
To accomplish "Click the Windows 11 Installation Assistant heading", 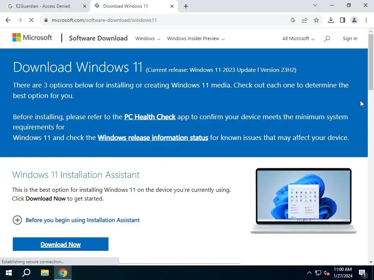I will (76, 175).
